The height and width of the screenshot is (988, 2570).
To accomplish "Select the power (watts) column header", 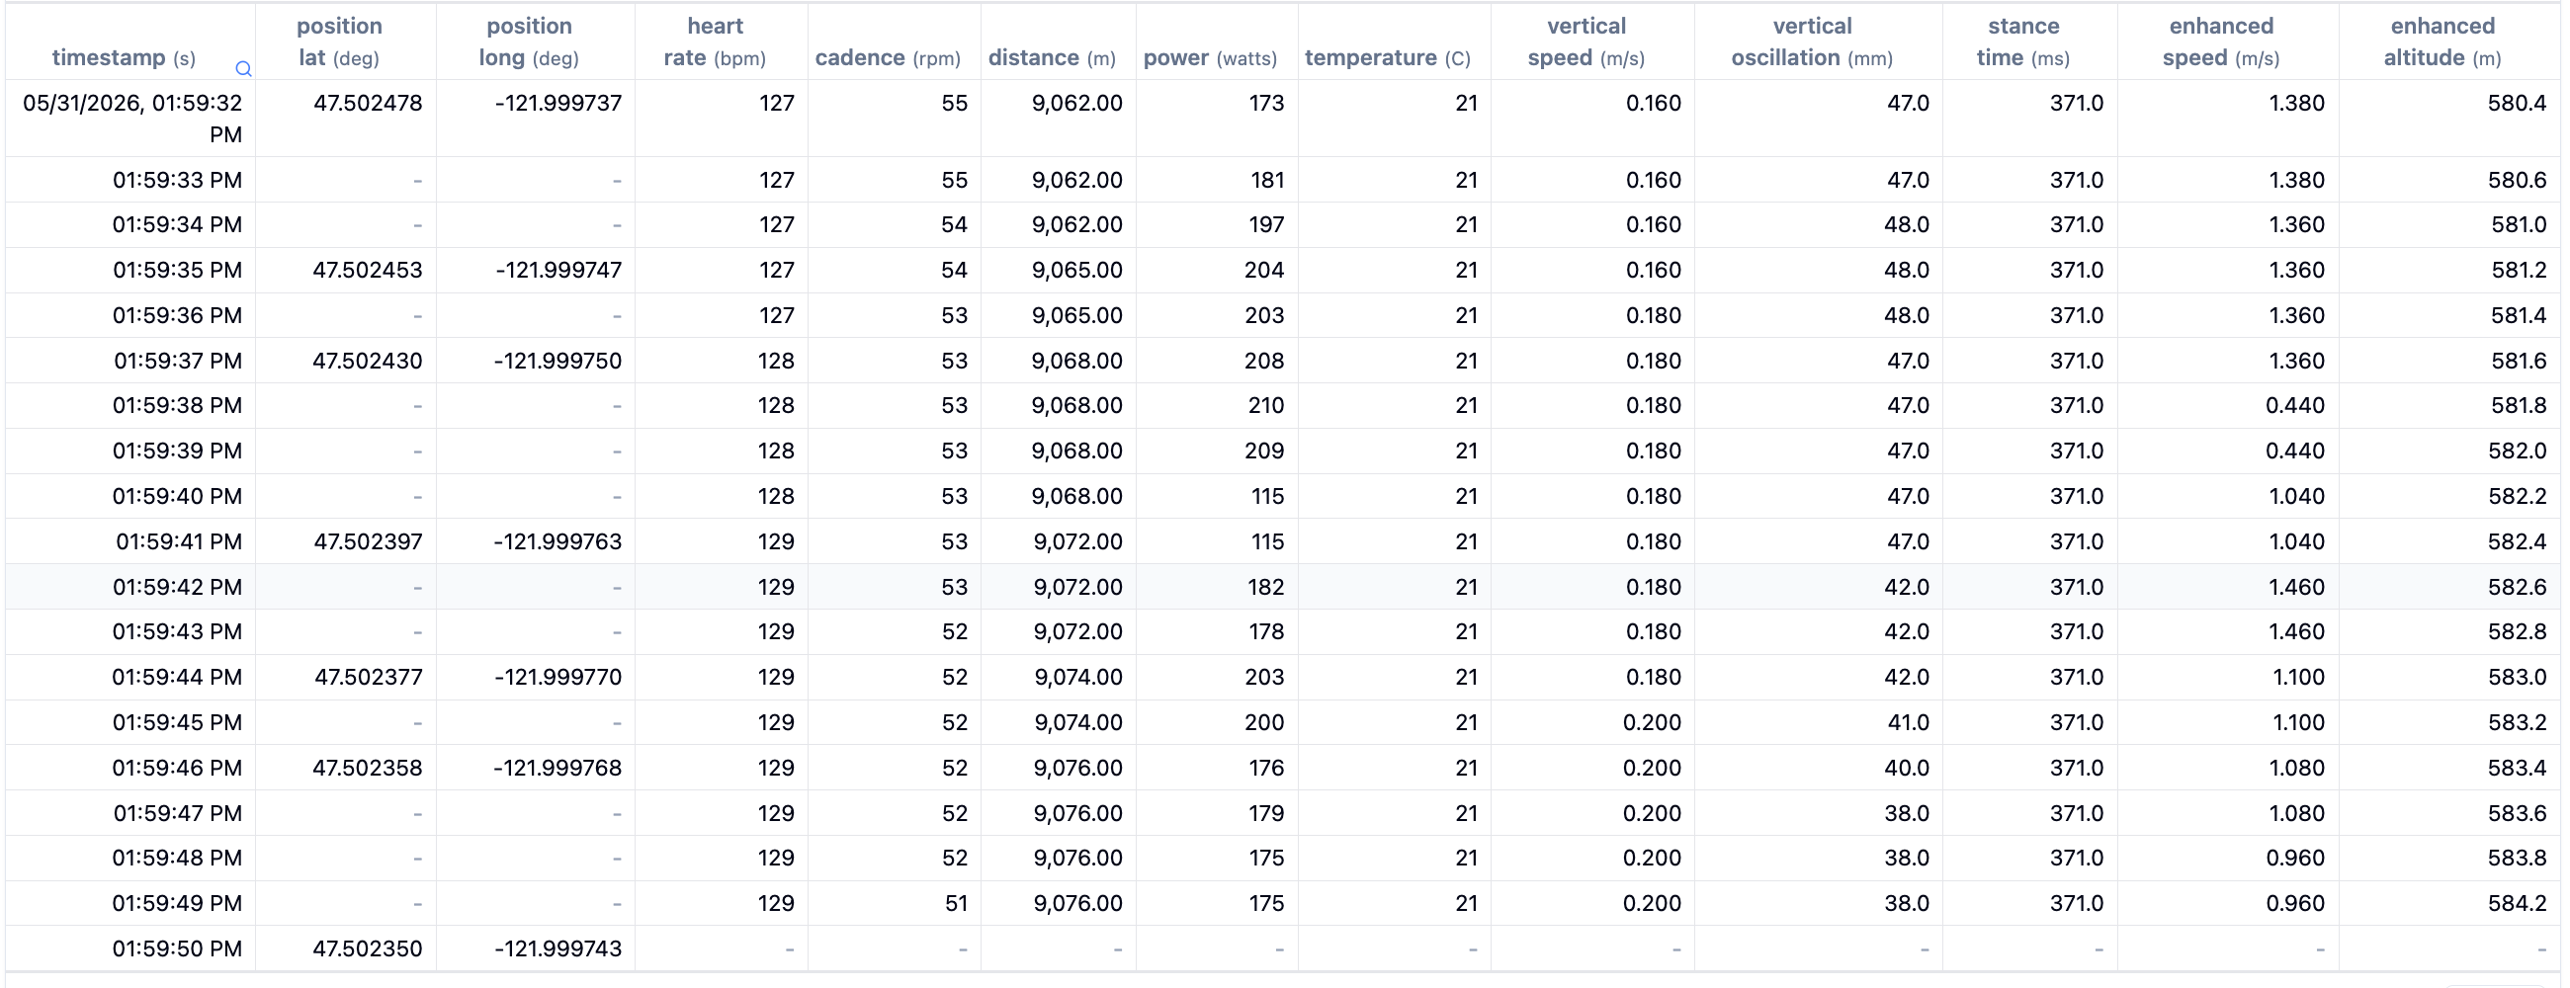I will click(x=1210, y=58).
